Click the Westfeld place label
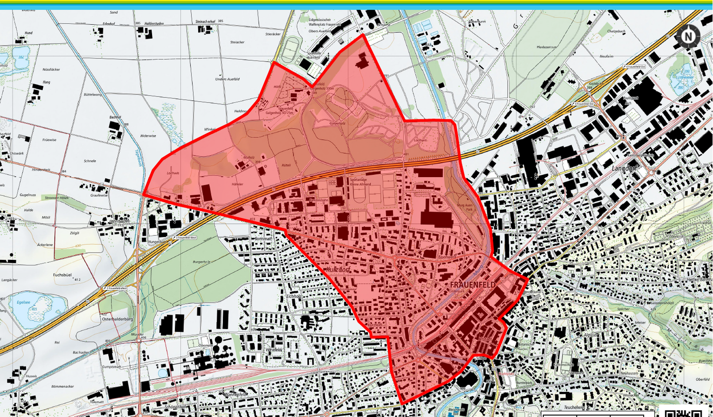The height and width of the screenshot is (417, 713). click(x=273, y=350)
